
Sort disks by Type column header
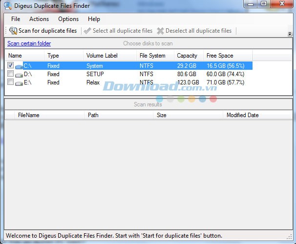[x=63, y=56]
